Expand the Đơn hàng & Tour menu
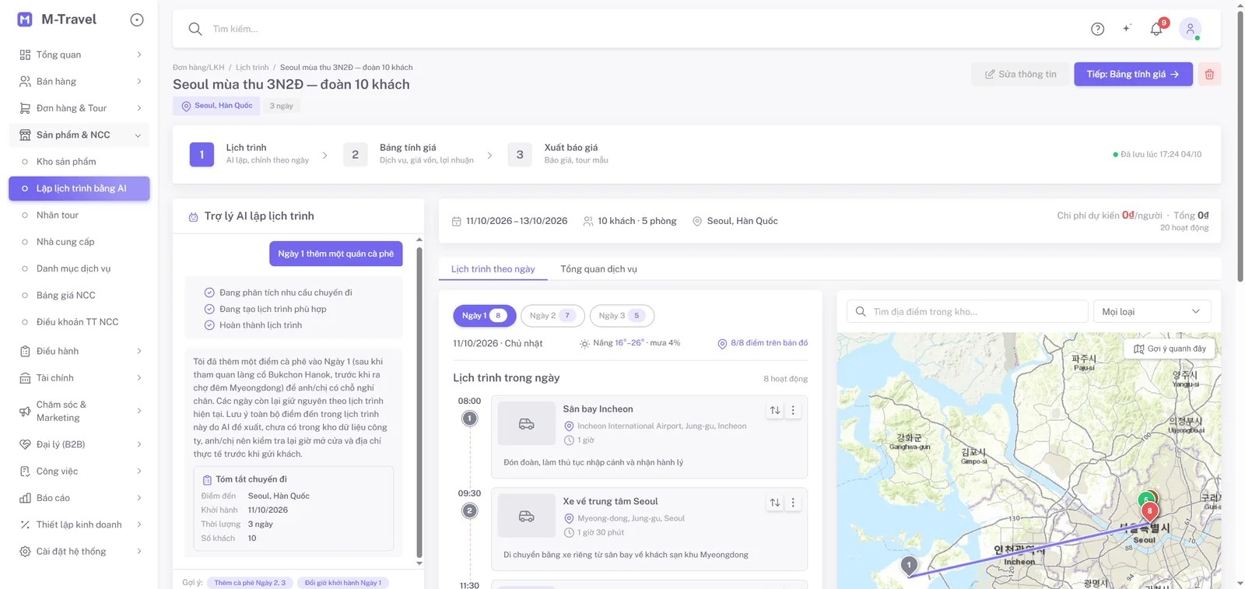The width and height of the screenshot is (1245, 589). point(79,108)
